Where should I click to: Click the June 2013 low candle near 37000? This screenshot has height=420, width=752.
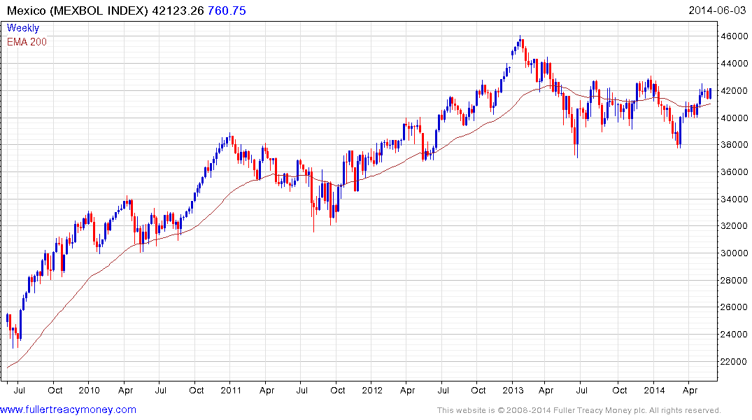(577, 132)
